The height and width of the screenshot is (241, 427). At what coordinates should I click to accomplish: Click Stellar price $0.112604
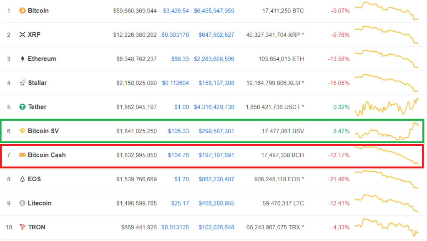(x=176, y=83)
